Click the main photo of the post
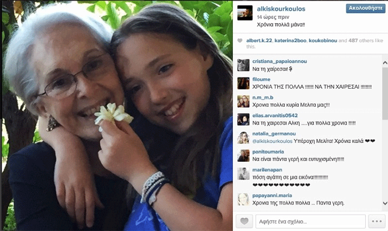This screenshot has width=388, height=231. 117,116
